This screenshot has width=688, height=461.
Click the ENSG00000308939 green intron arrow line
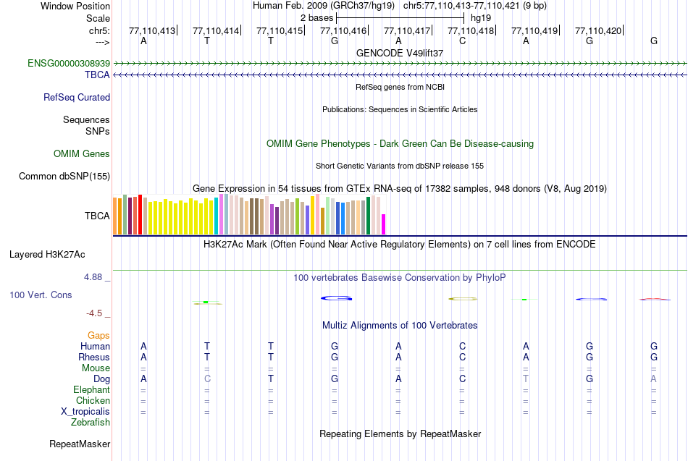coord(400,64)
